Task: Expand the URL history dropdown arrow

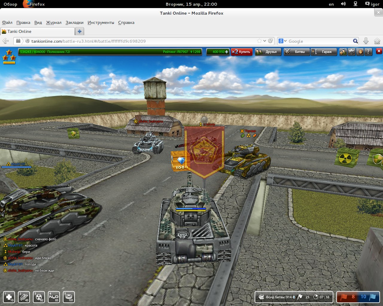Action: (265, 41)
